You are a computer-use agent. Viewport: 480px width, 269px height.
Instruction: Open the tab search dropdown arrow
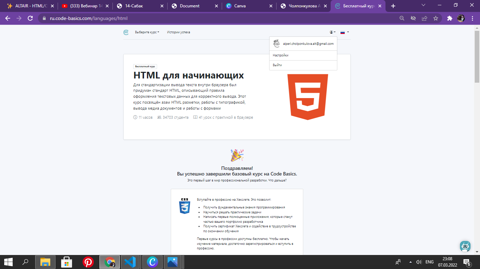[x=423, y=5]
